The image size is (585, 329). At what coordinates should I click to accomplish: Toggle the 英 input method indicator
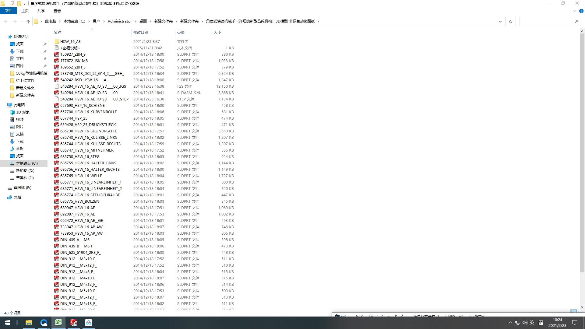click(x=532, y=323)
